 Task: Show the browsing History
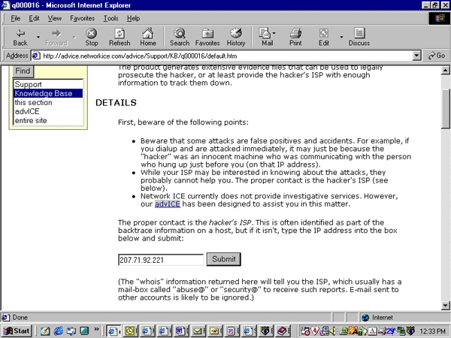pos(236,37)
